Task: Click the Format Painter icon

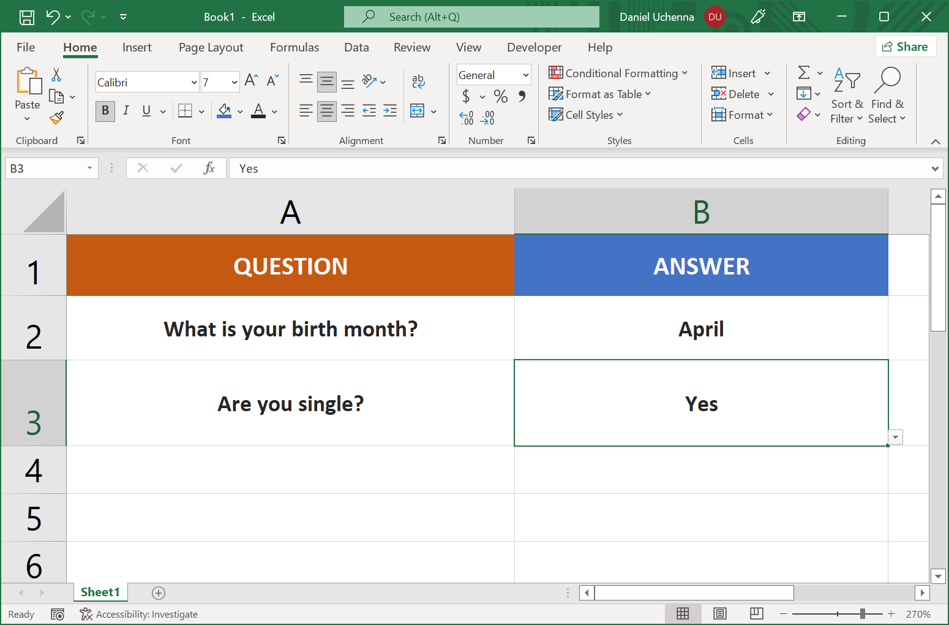Action: [x=56, y=117]
